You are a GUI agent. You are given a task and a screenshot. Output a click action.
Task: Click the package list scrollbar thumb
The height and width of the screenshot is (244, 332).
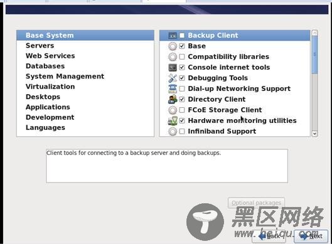pos(314,55)
